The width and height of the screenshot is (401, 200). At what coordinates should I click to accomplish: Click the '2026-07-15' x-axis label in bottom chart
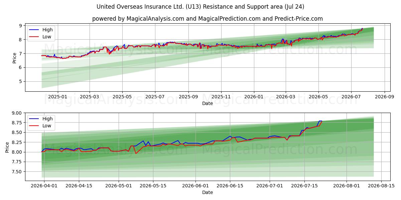[x=304, y=186]
